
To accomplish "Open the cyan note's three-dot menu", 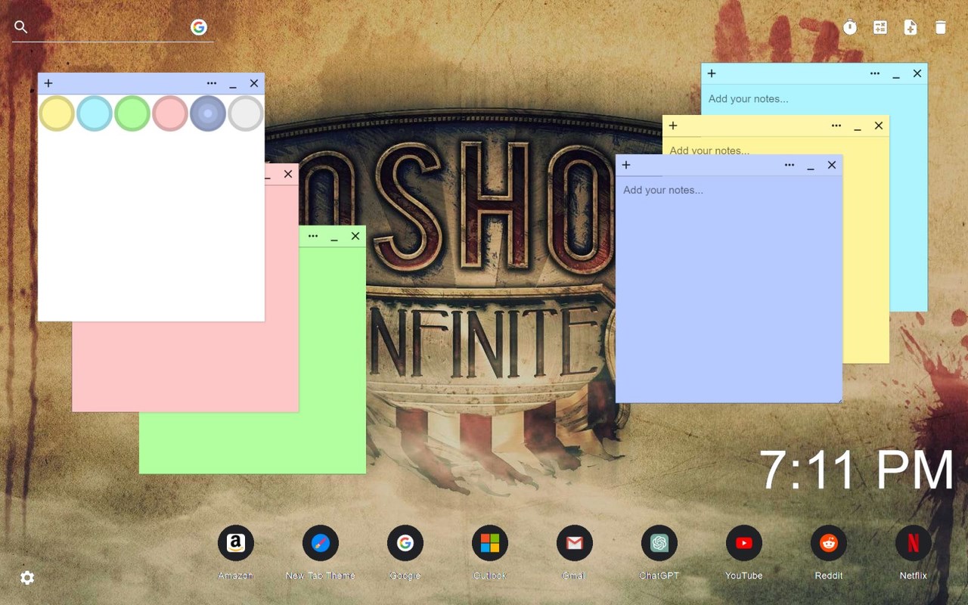I will pos(875,73).
